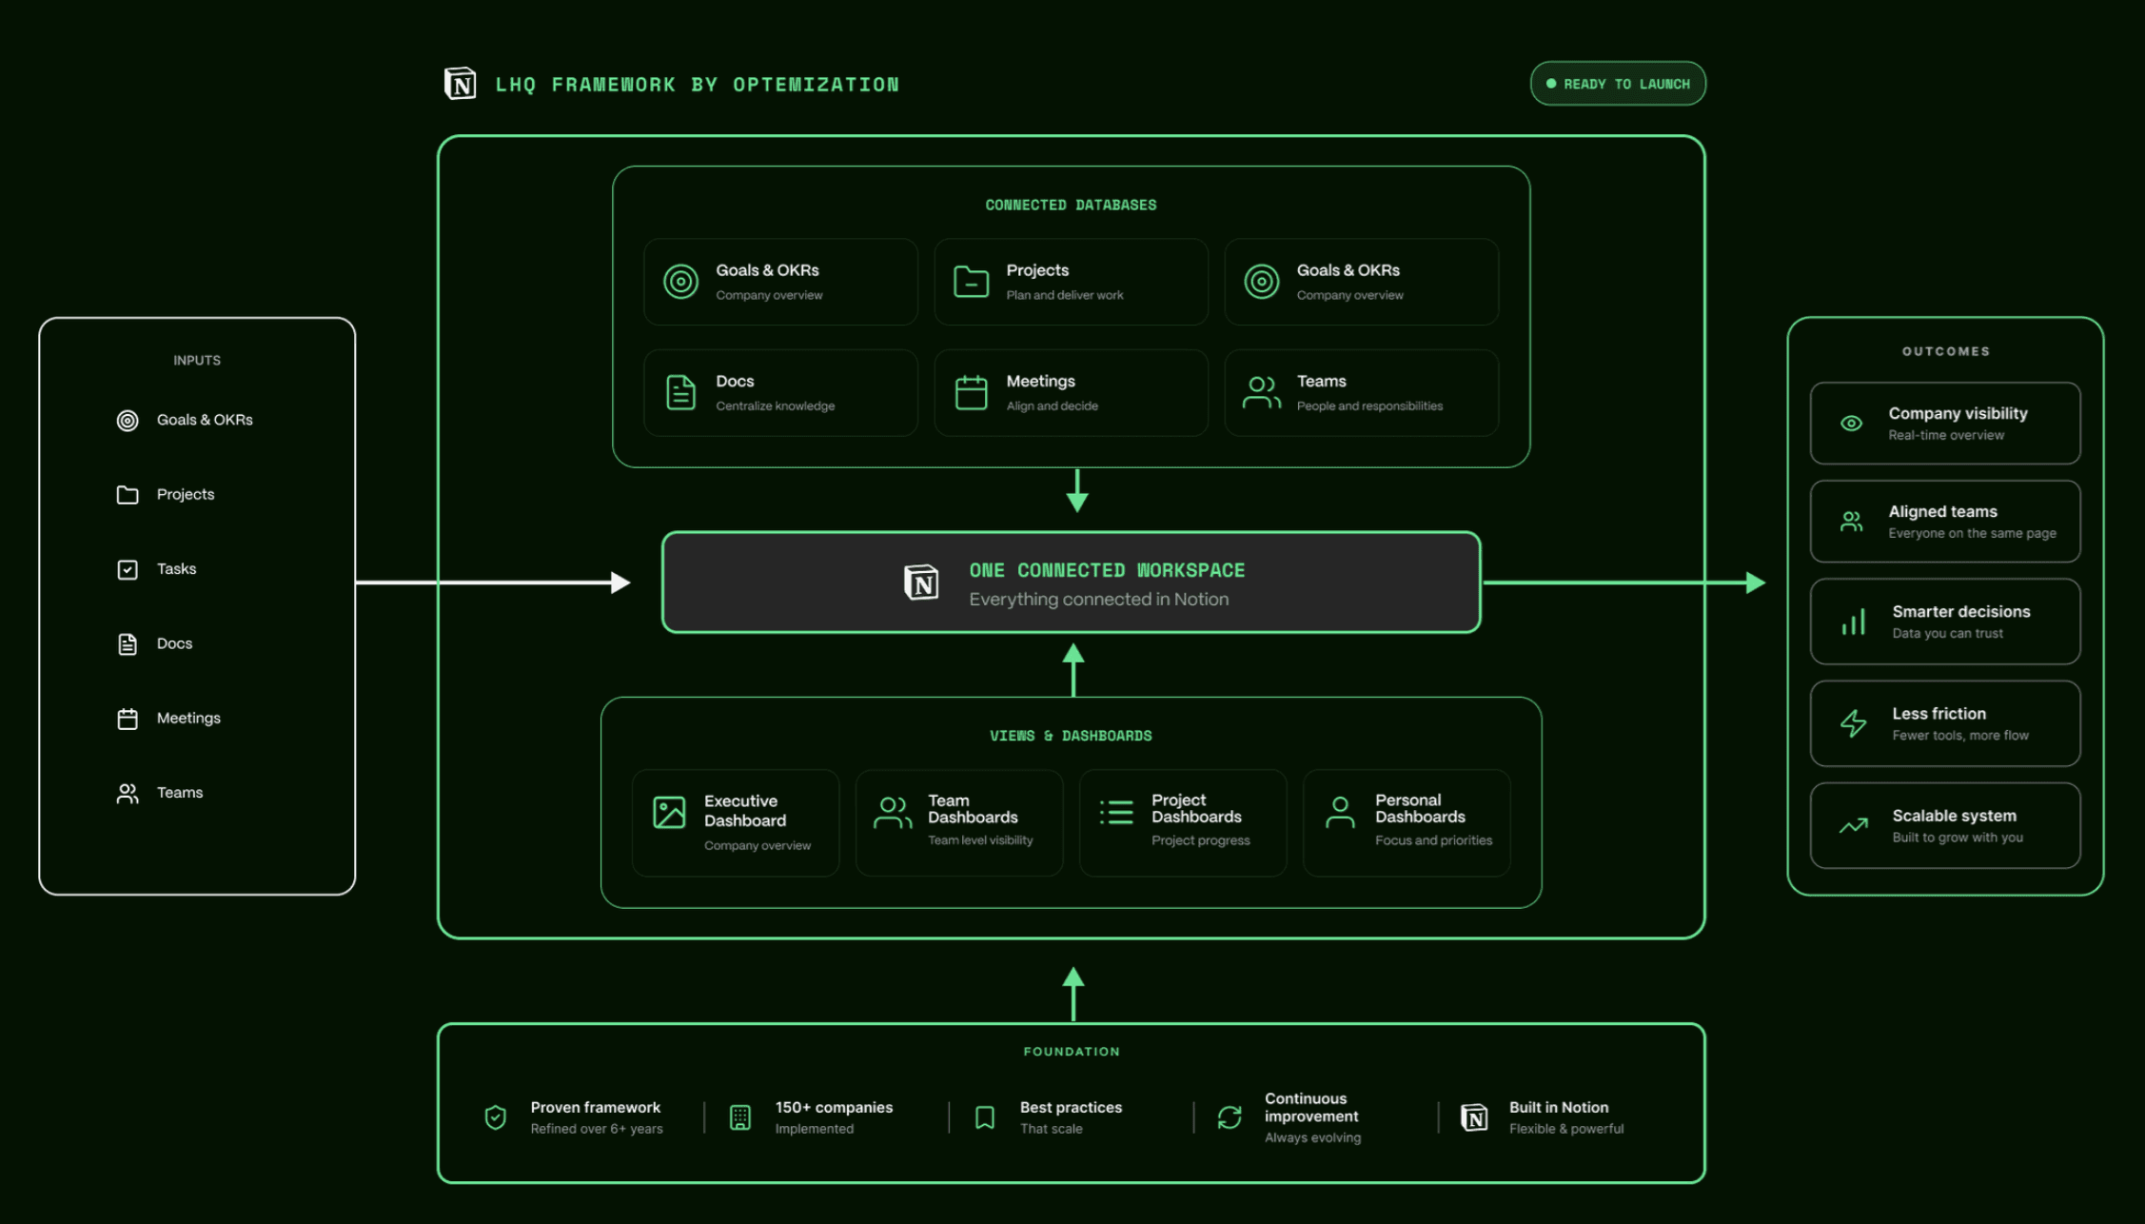Select the Tasks label in Inputs panel
Image resolution: width=2145 pixels, height=1224 pixels.
coord(177,569)
